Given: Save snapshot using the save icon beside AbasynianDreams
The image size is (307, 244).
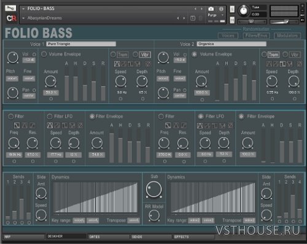Looking at the screenshot, I should tap(193, 18).
